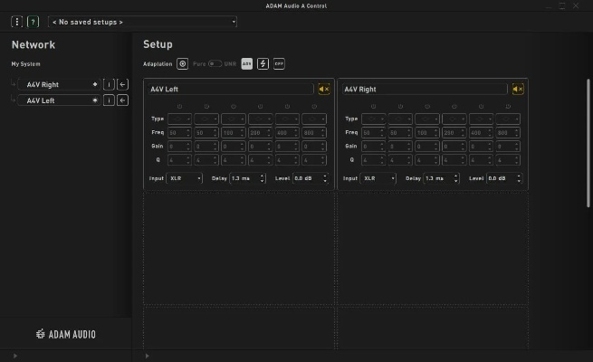Click the lightning bolt adaptation icon
This screenshot has height=362, width=593.
(263, 64)
